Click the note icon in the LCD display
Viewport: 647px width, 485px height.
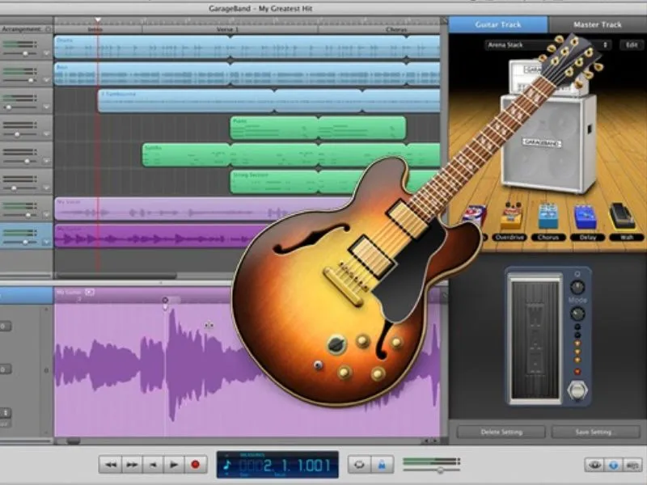pos(227,466)
